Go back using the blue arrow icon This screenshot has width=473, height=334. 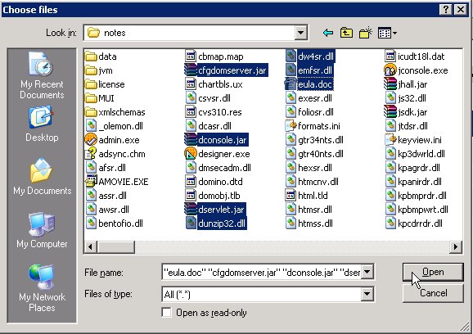coord(328,33)
